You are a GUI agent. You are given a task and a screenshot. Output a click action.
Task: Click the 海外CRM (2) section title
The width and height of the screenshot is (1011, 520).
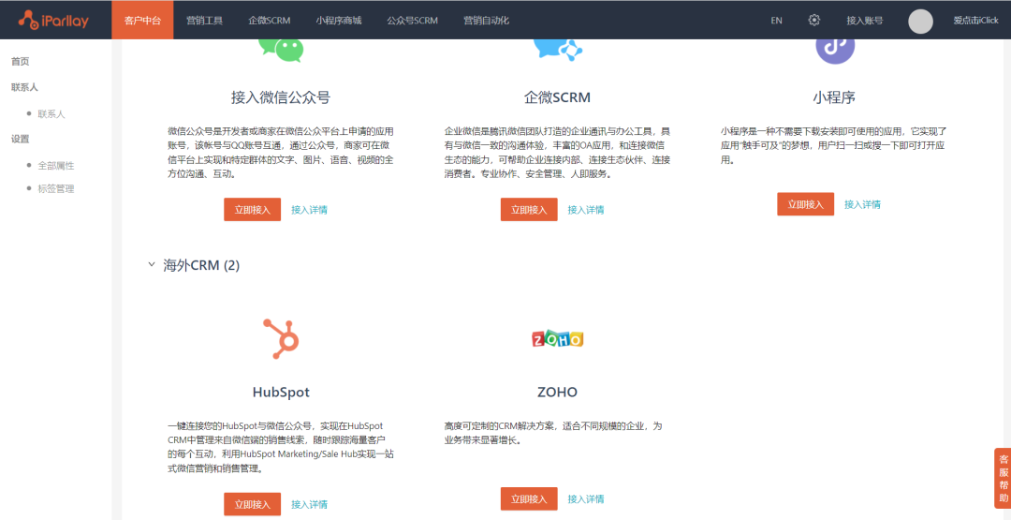click(202, 265)
